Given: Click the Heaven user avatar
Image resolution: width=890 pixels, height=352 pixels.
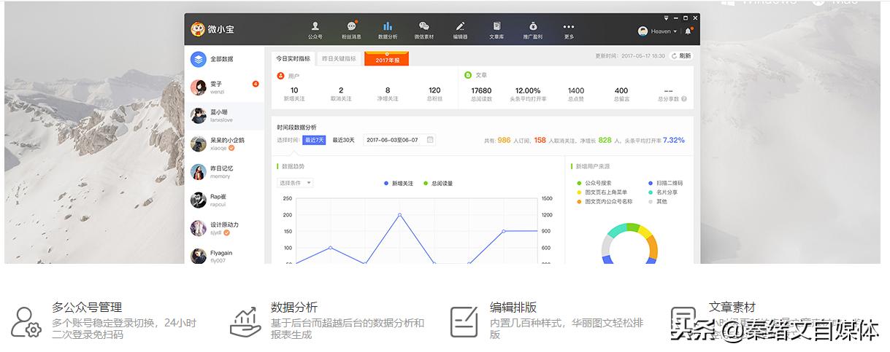Looking at the screenshot, I should coord(642,31).
